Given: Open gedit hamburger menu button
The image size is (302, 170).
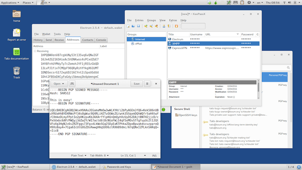Looking at the screenshot, I should pos(147,83).
